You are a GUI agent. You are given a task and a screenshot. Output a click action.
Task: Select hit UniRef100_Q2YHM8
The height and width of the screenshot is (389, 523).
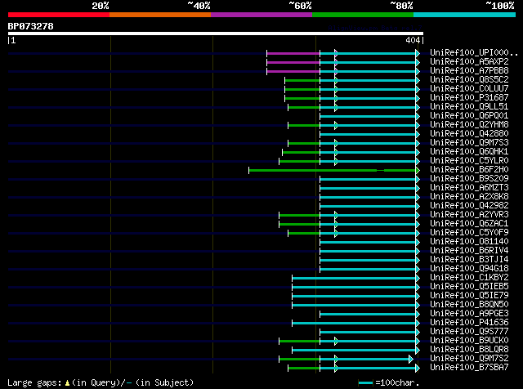click(469, 125)
